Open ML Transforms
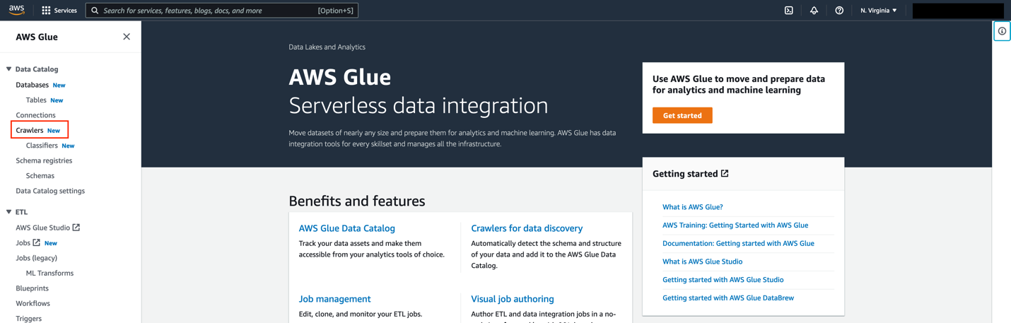Image resolution: width=1011 pixels, height=323 pixels. pyautogui.click(x=49, y=274)
